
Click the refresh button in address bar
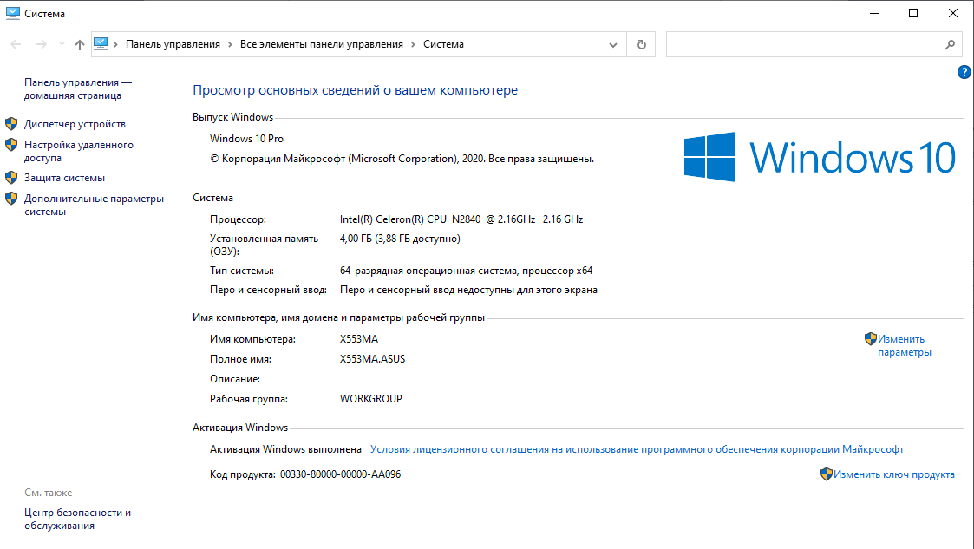click(x=641, y=44)
